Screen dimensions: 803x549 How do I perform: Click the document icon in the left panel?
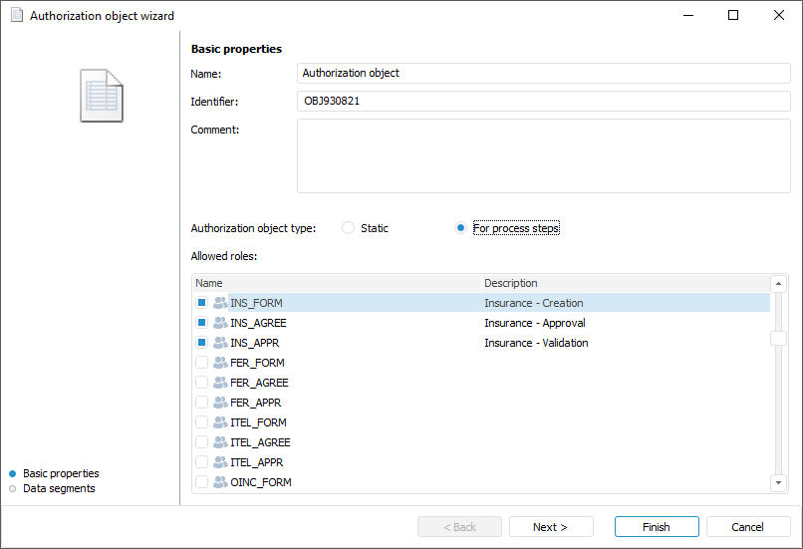102,96
